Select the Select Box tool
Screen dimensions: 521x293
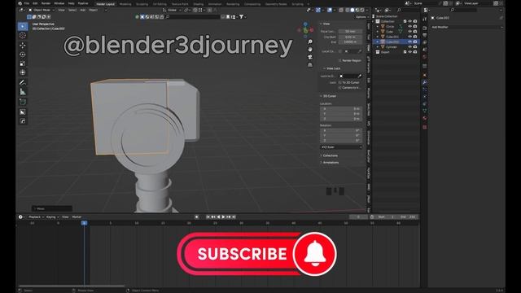point(23,26)
